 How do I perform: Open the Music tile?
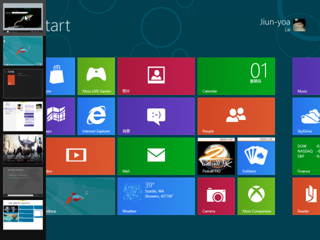click(x=306, y=76)
